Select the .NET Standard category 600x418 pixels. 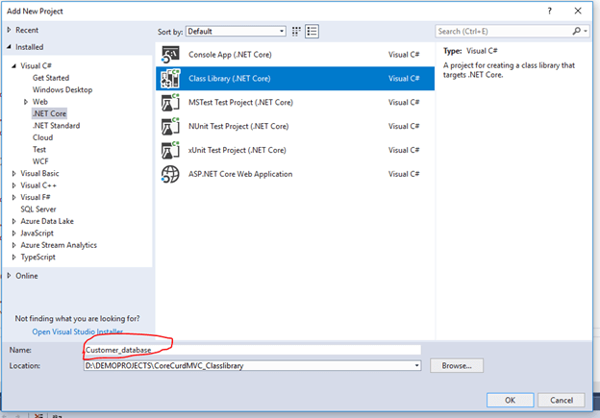pyautogui.click(x=56, y=126)
